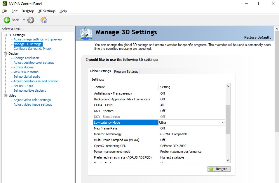This screenshot has width=279, height=183.
Task: Collapse the 3D Settings tree node
Action: (5, 35)
